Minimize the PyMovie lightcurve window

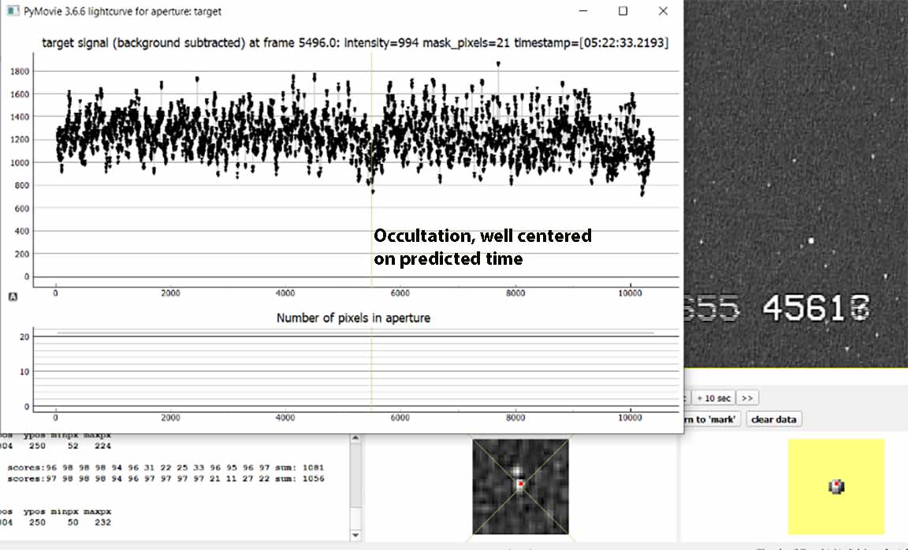pyautogui.click(x=584, y=11)
